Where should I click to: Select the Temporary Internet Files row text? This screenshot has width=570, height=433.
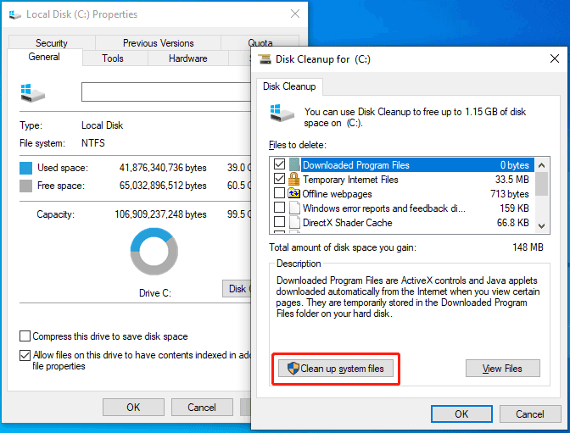pyautogui.click(x=350, y=180)
